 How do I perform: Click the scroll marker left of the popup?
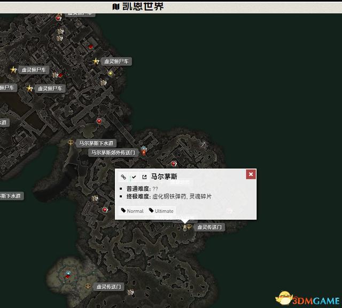coord(95,198)
